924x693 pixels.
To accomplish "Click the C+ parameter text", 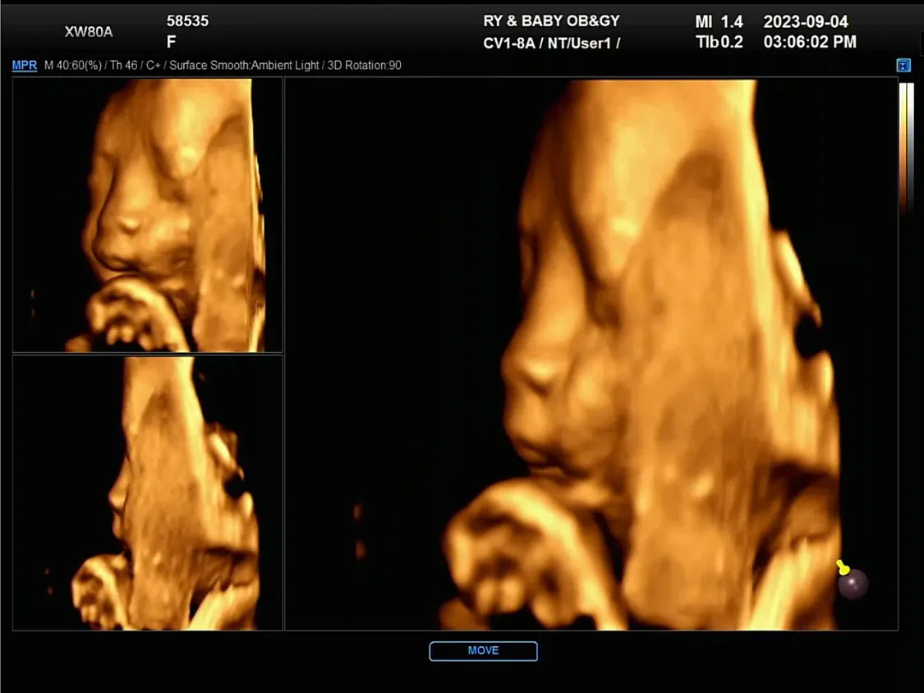I will point(154,66).
